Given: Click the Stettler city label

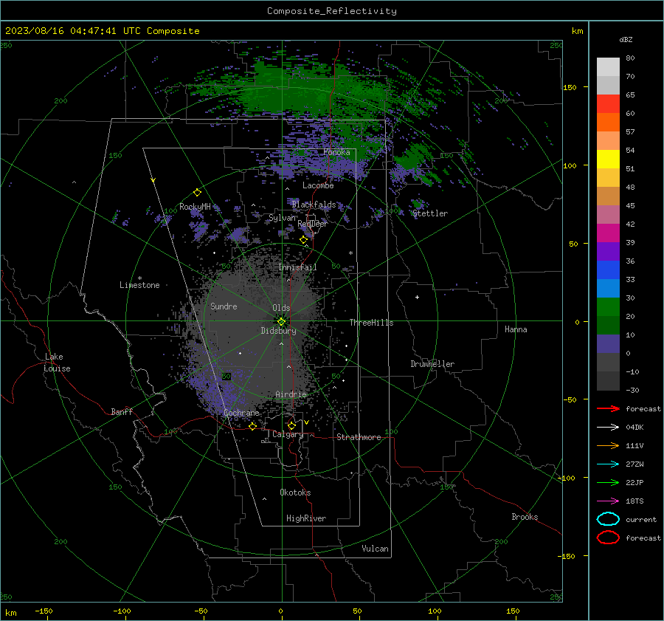Looking at the screenshot, I should pos(430,213).
